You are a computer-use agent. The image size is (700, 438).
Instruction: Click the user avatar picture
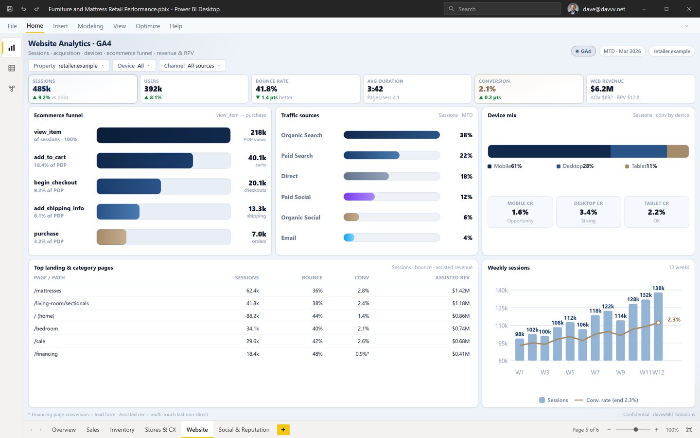[573, 9]
